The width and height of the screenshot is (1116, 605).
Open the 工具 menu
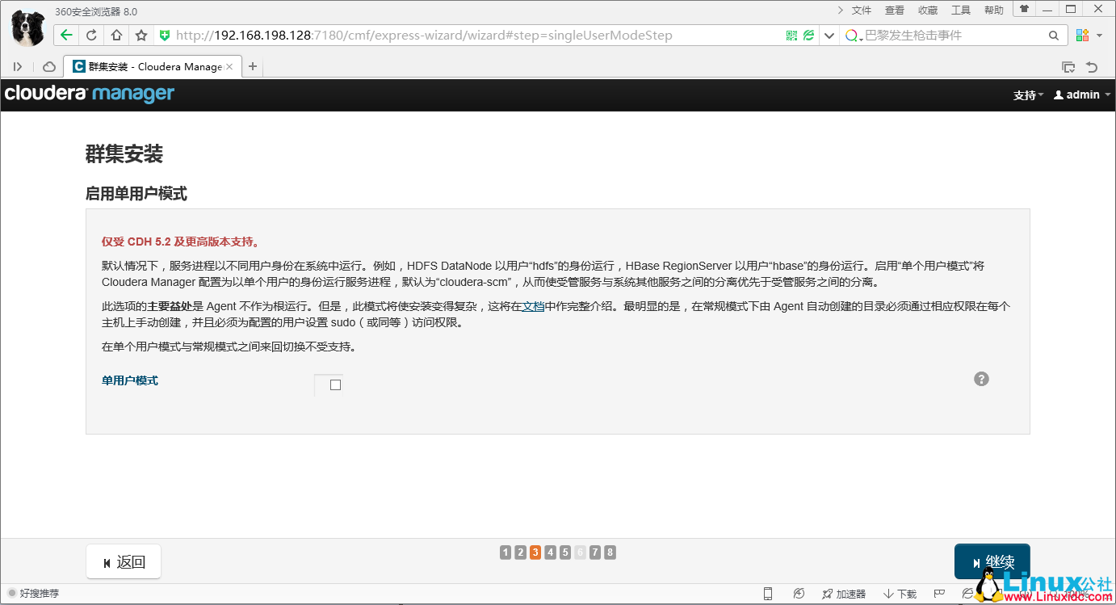pyautogui.click(x=962, y=10)
